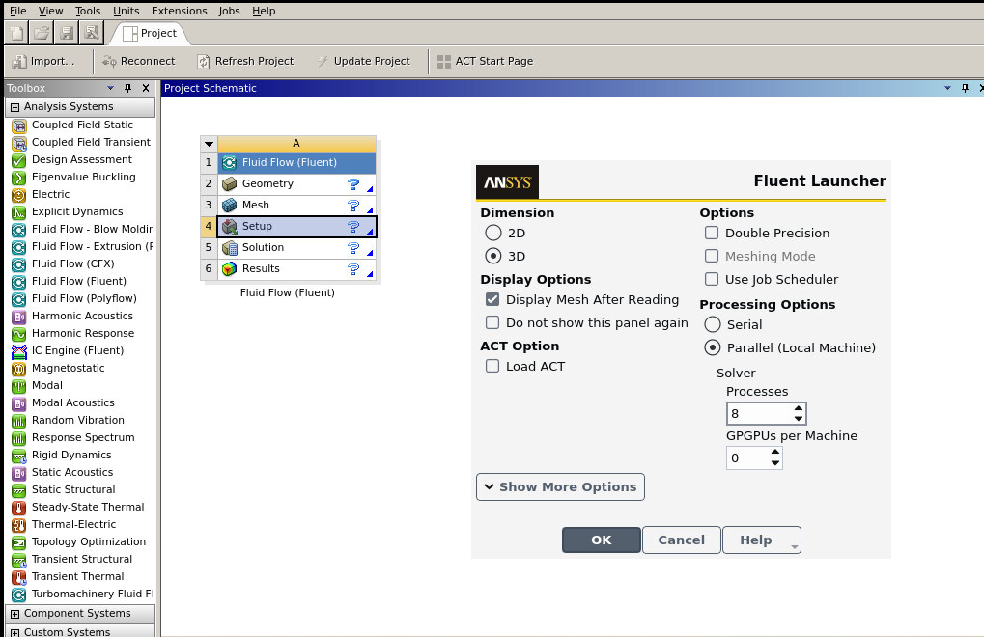Select Static Structural system
This screenshot has height=637, width=984.
pos(73,489)
